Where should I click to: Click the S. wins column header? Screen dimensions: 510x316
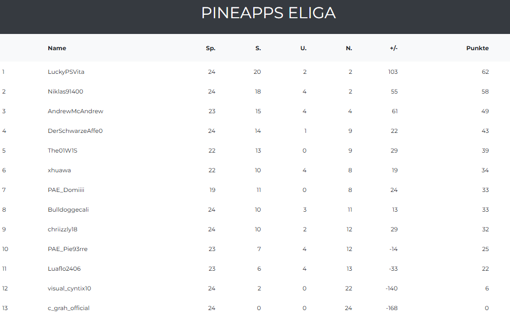(x=258, y=48)
